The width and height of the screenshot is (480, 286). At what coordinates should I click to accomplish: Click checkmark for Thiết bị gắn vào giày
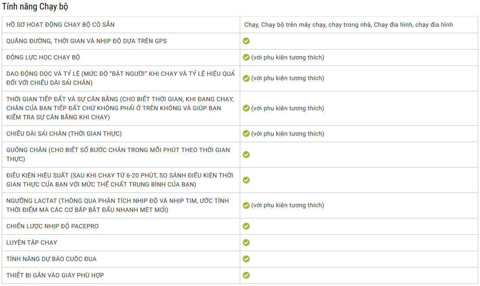246,275
